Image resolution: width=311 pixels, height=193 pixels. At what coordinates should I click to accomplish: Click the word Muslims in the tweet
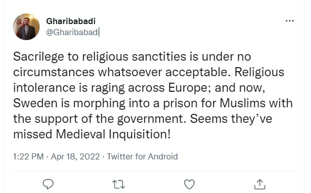tap(243, 103)
